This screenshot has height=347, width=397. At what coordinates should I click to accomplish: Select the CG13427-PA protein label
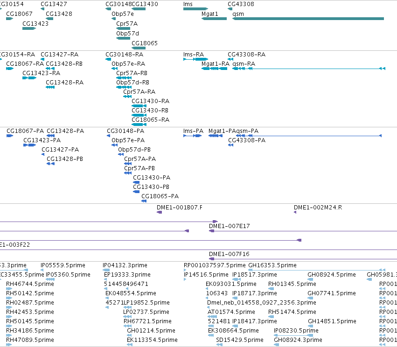pyautogui.click(x=60, y=150)
